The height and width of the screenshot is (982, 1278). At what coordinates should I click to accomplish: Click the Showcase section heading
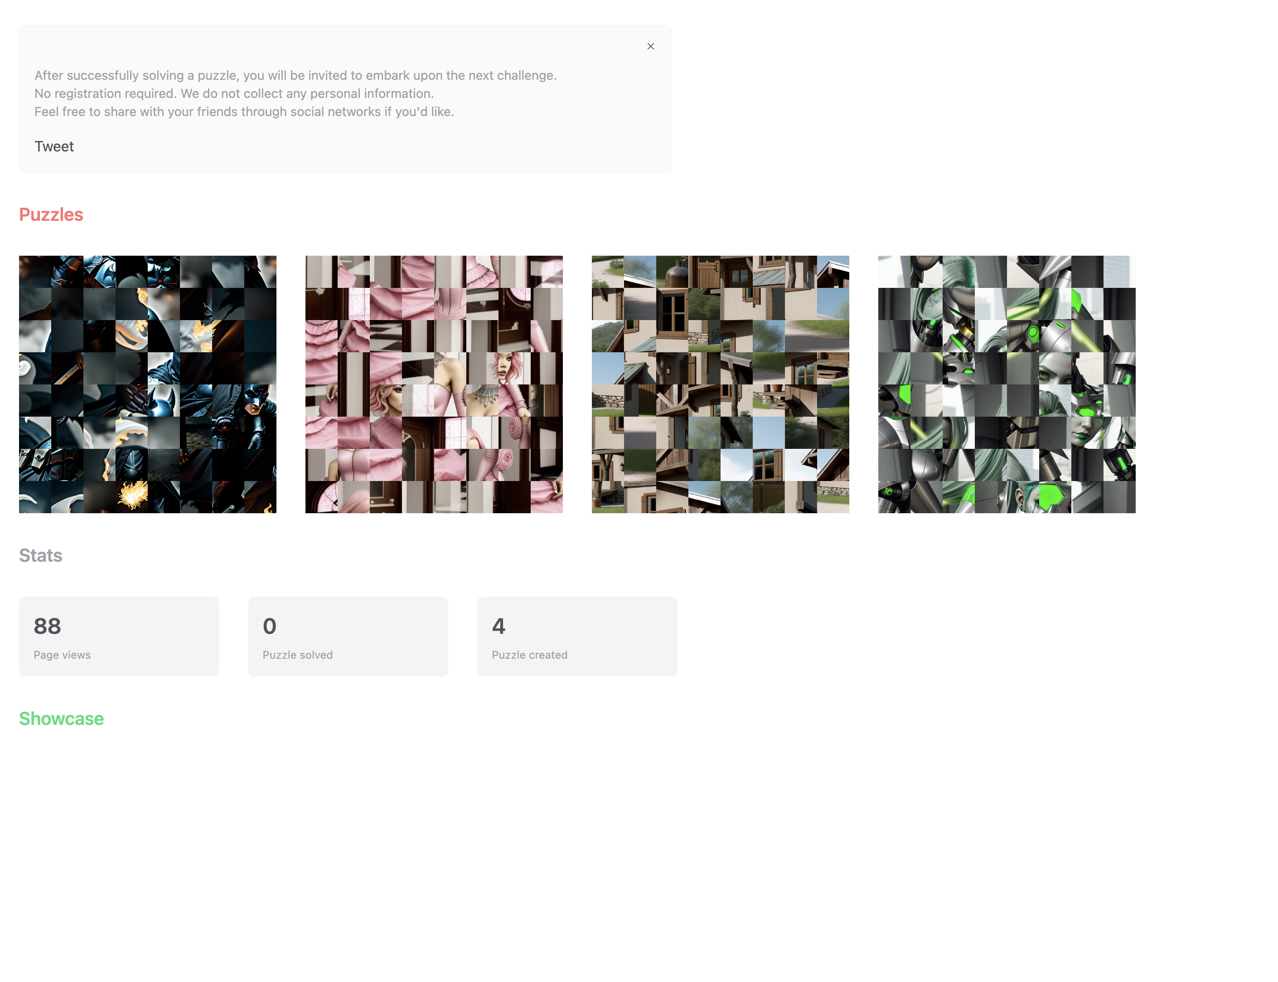pos(61,719)
